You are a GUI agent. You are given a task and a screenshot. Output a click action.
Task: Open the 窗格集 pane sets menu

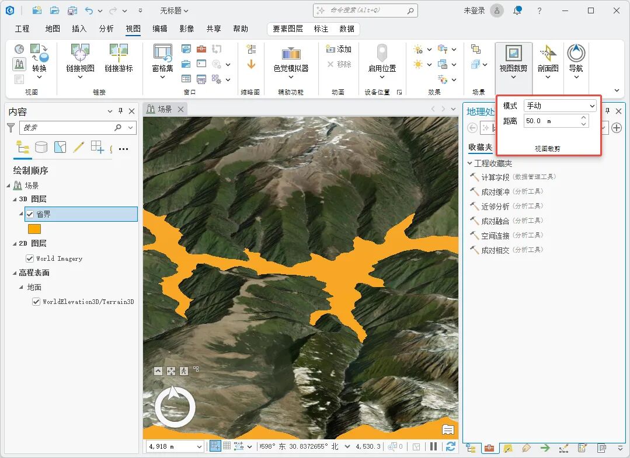(x=162, y=60)
